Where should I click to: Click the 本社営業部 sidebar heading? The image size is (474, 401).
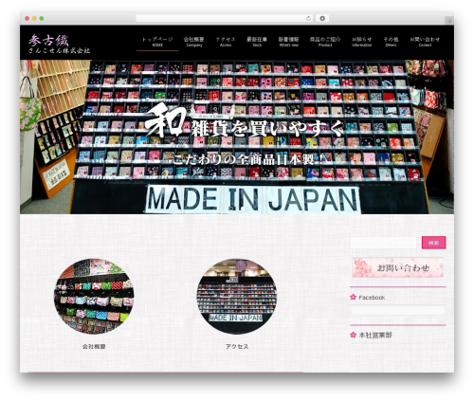point(375,335)
